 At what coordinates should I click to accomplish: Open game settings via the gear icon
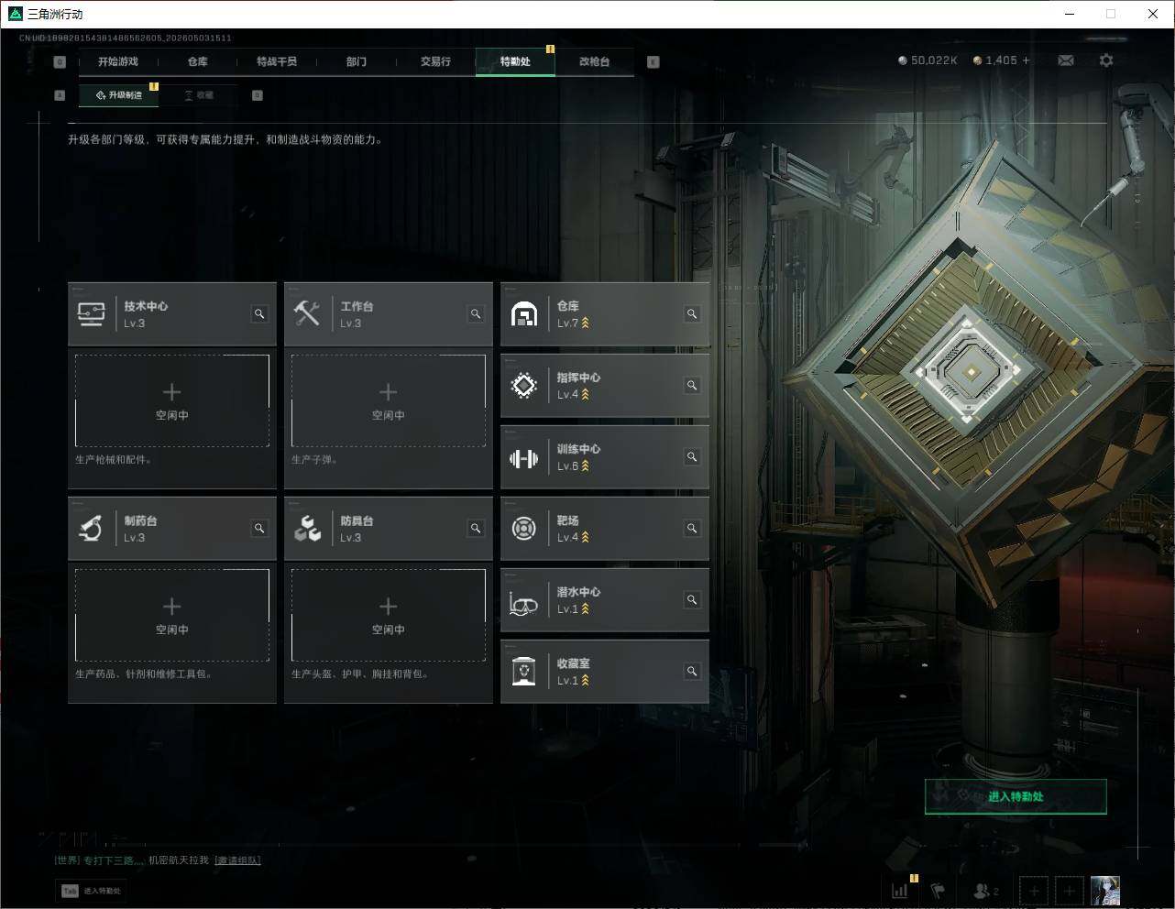click(1106, 60)
